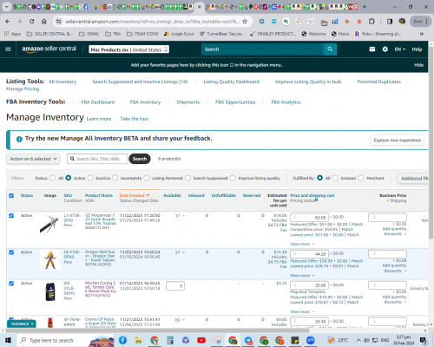Close the Feedback tab badge
Image resolution: width=434 pixels, height=347 pixels.
coord(32,324)
